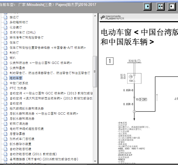Open 倒车灯和倒档位置警告蜂鸣器 entry
The height and width of the screenshot is (165, 178).
[x=48, y=48]
